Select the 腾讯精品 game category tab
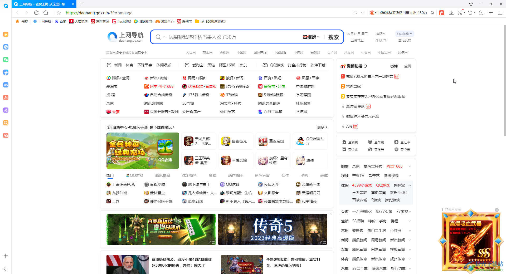Viewport: 506px width, 274px height. 163,175
